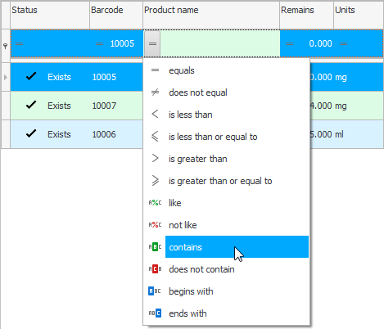
Task: Click 'Exists' status in row 10007
Action: pos(59,106)
